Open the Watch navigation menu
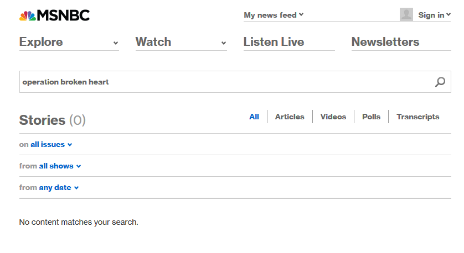The height and width of the screenshot is (253, 464). click(181, 42)
